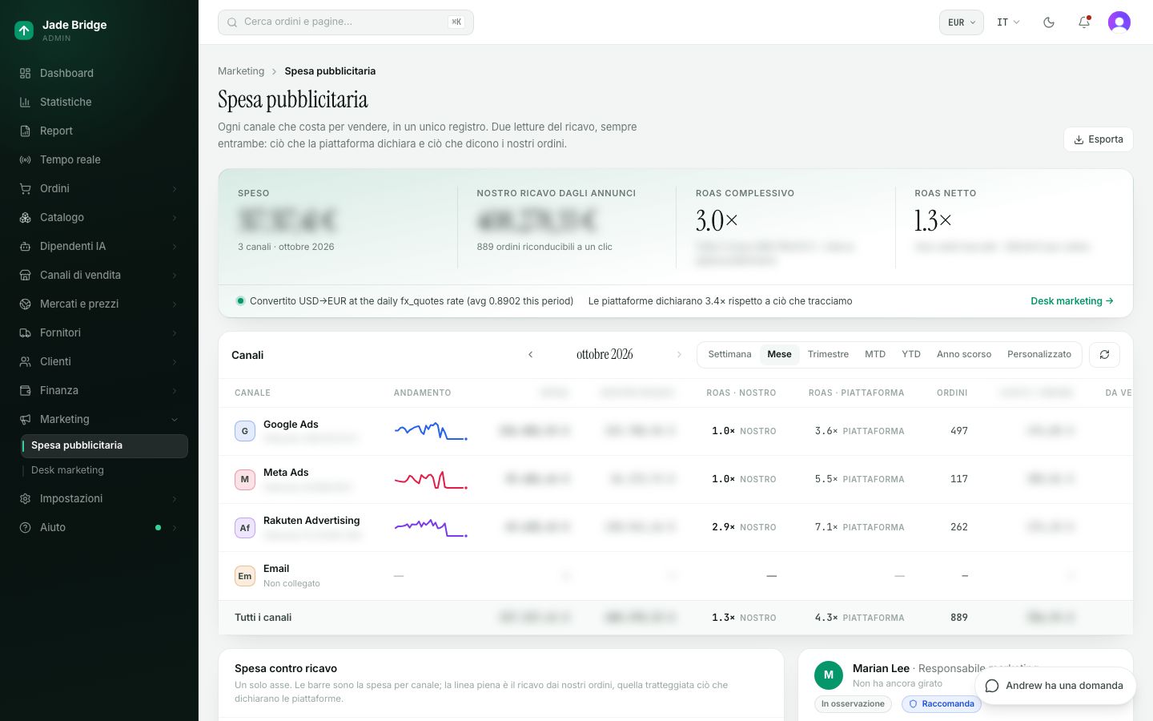Open the Desk marketing link
This screenshot has width=1153, height=721.
(1072, 301)
